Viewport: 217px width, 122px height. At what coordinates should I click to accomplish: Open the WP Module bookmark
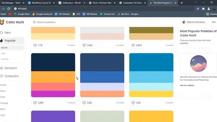click(x=90, y=14)
